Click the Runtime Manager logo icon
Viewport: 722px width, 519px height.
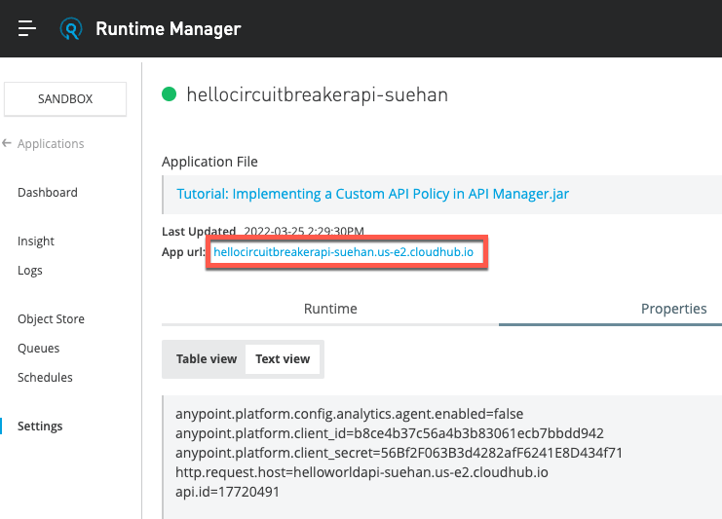click(71, 28)
